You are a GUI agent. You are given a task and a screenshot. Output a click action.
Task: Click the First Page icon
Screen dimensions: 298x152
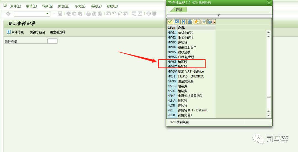(x=108, y=14)
